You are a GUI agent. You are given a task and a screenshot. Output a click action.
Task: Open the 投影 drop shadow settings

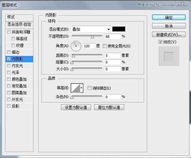(15, 106)
